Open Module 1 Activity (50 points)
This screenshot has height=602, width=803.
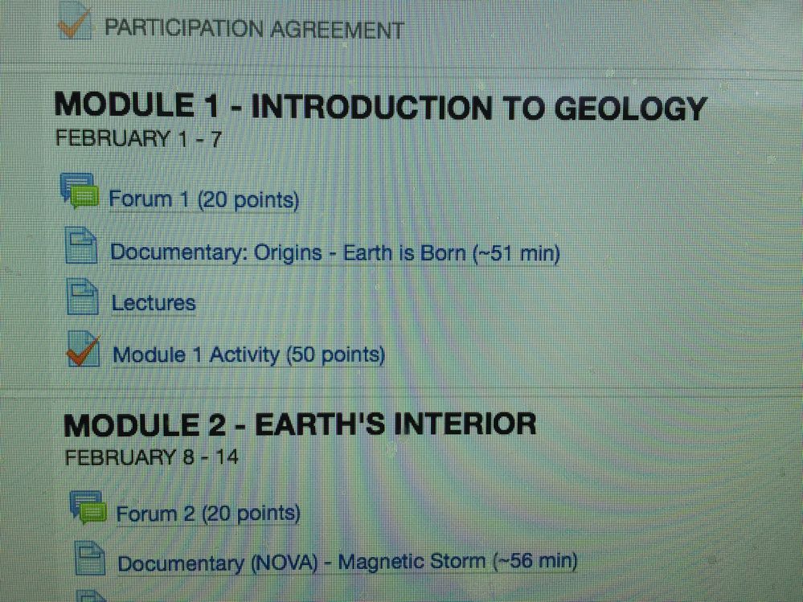click(x=248, y=354)
